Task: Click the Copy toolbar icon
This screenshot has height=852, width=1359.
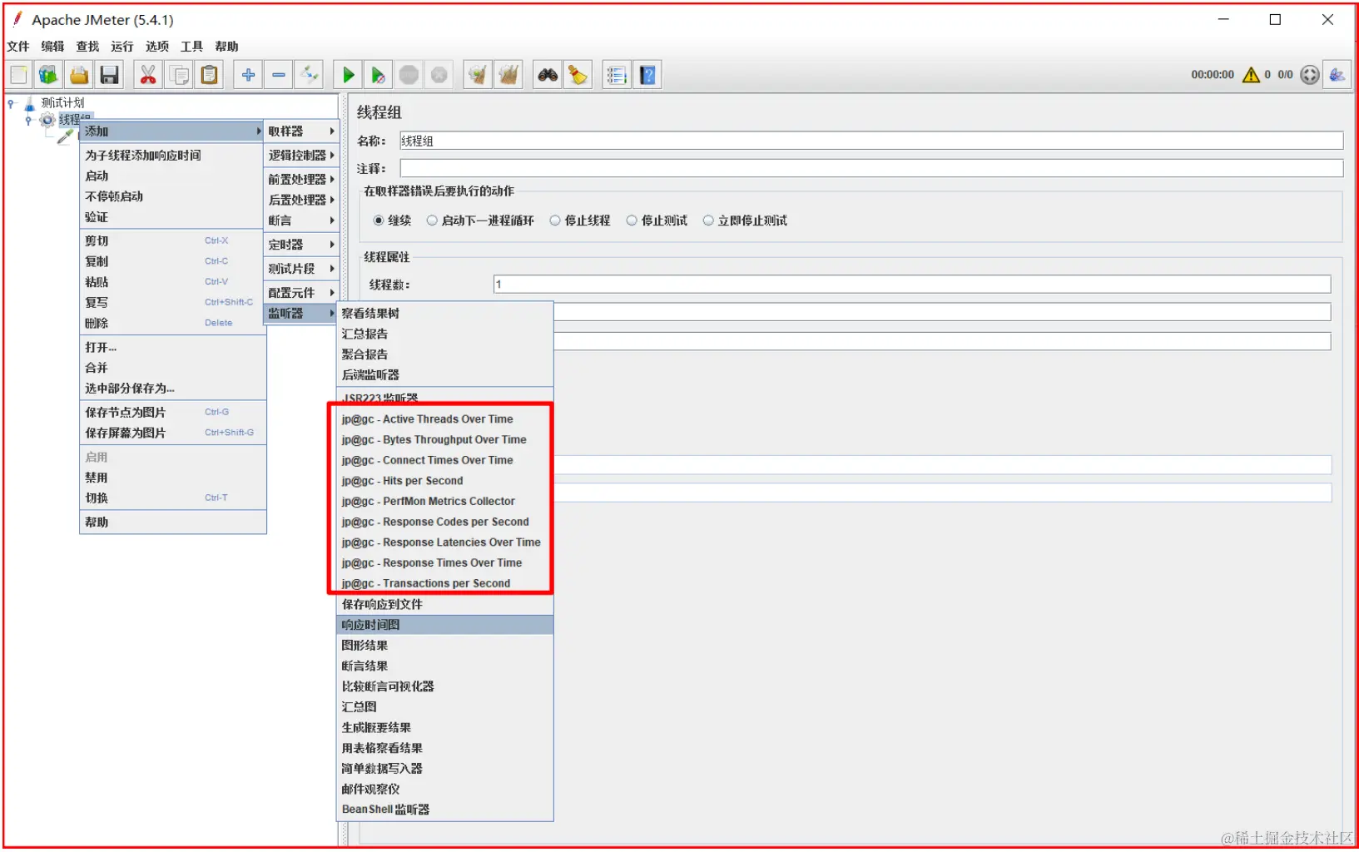Action: 179,75
